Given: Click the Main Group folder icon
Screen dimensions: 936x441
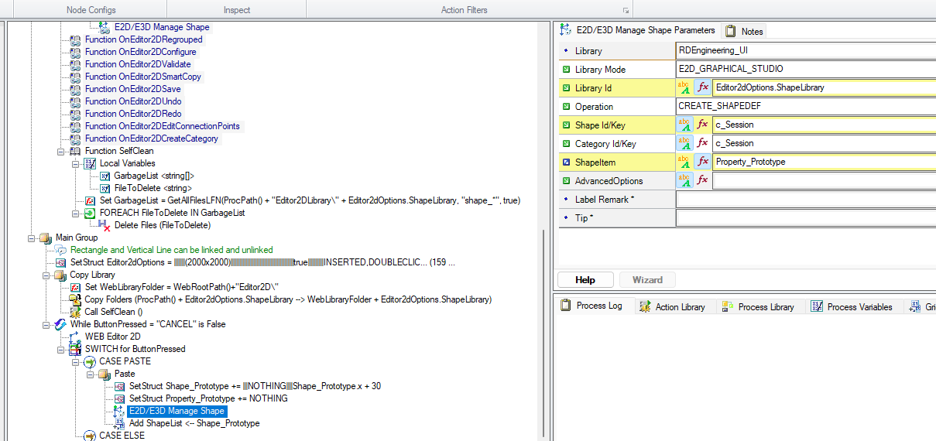Looking at the screenshot, I should [x=46, y=238].
